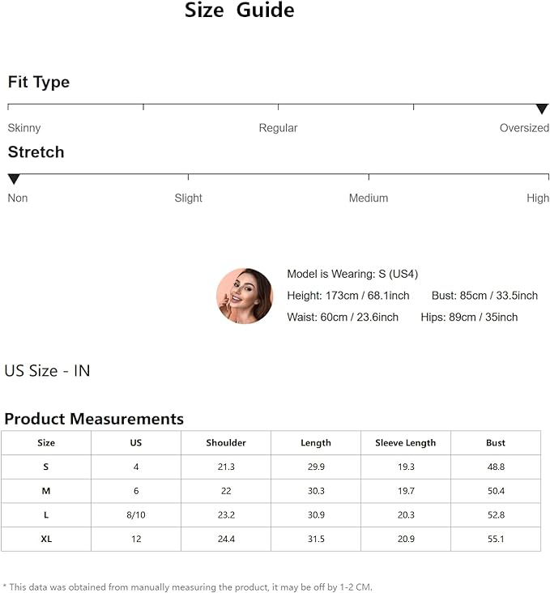Image resolution: width=550 pixels, height=593 pixels.
Task: Select the Oversized fit label
Action: tap(524, 128)
